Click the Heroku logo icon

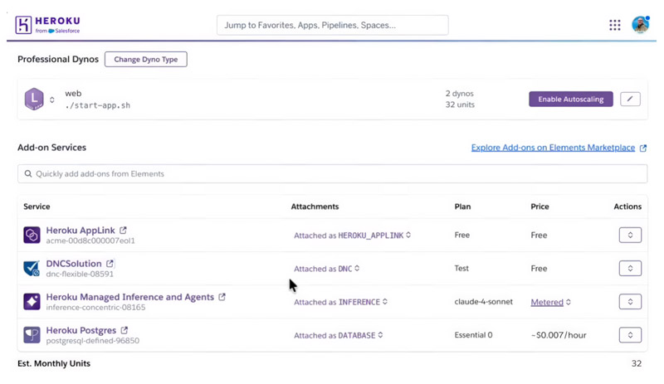pos(23,25)
